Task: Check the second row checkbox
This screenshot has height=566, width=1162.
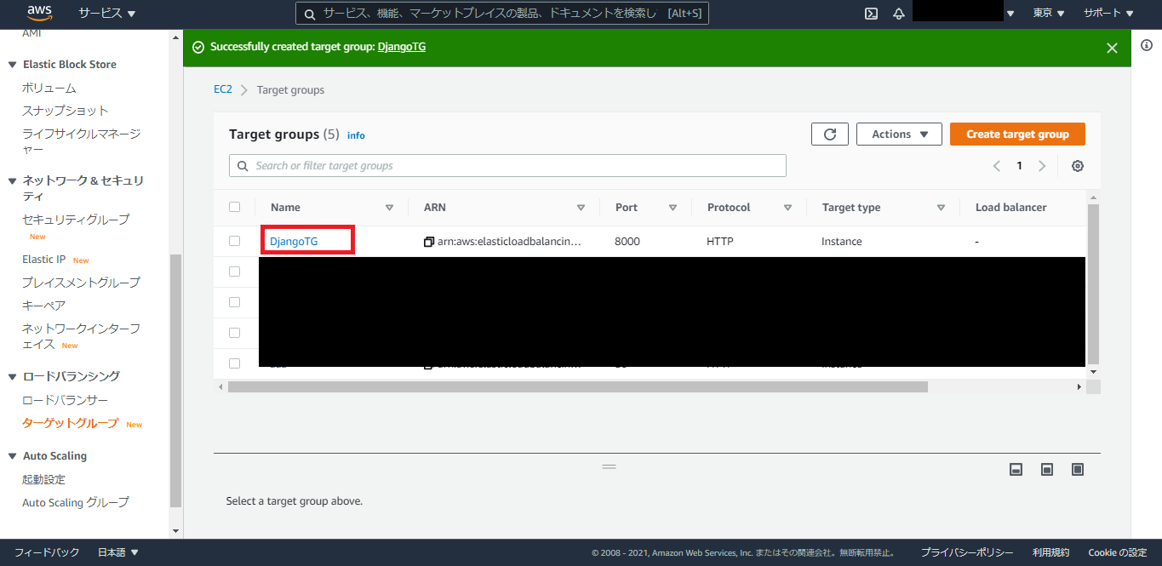Action: click(235, 272)
